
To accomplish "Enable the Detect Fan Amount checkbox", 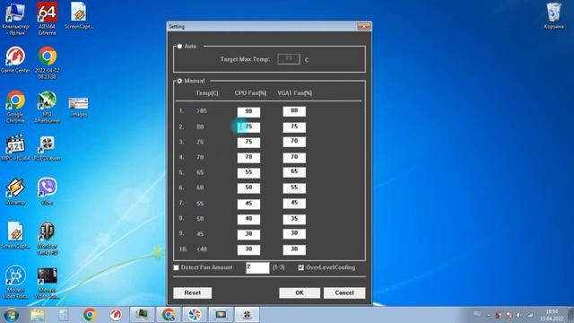I will click(x=176, y=267).
